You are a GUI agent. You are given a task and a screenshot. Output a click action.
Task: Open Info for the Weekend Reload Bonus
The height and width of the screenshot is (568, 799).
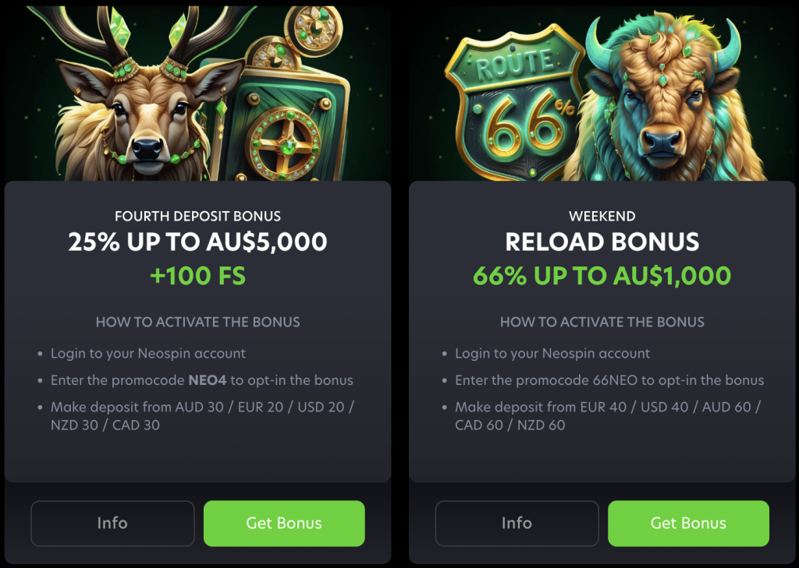pos(517,524)
